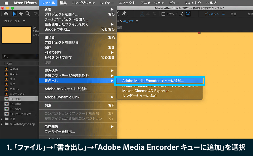Open the 依存関係 submenu arrow

click(112, 127)
